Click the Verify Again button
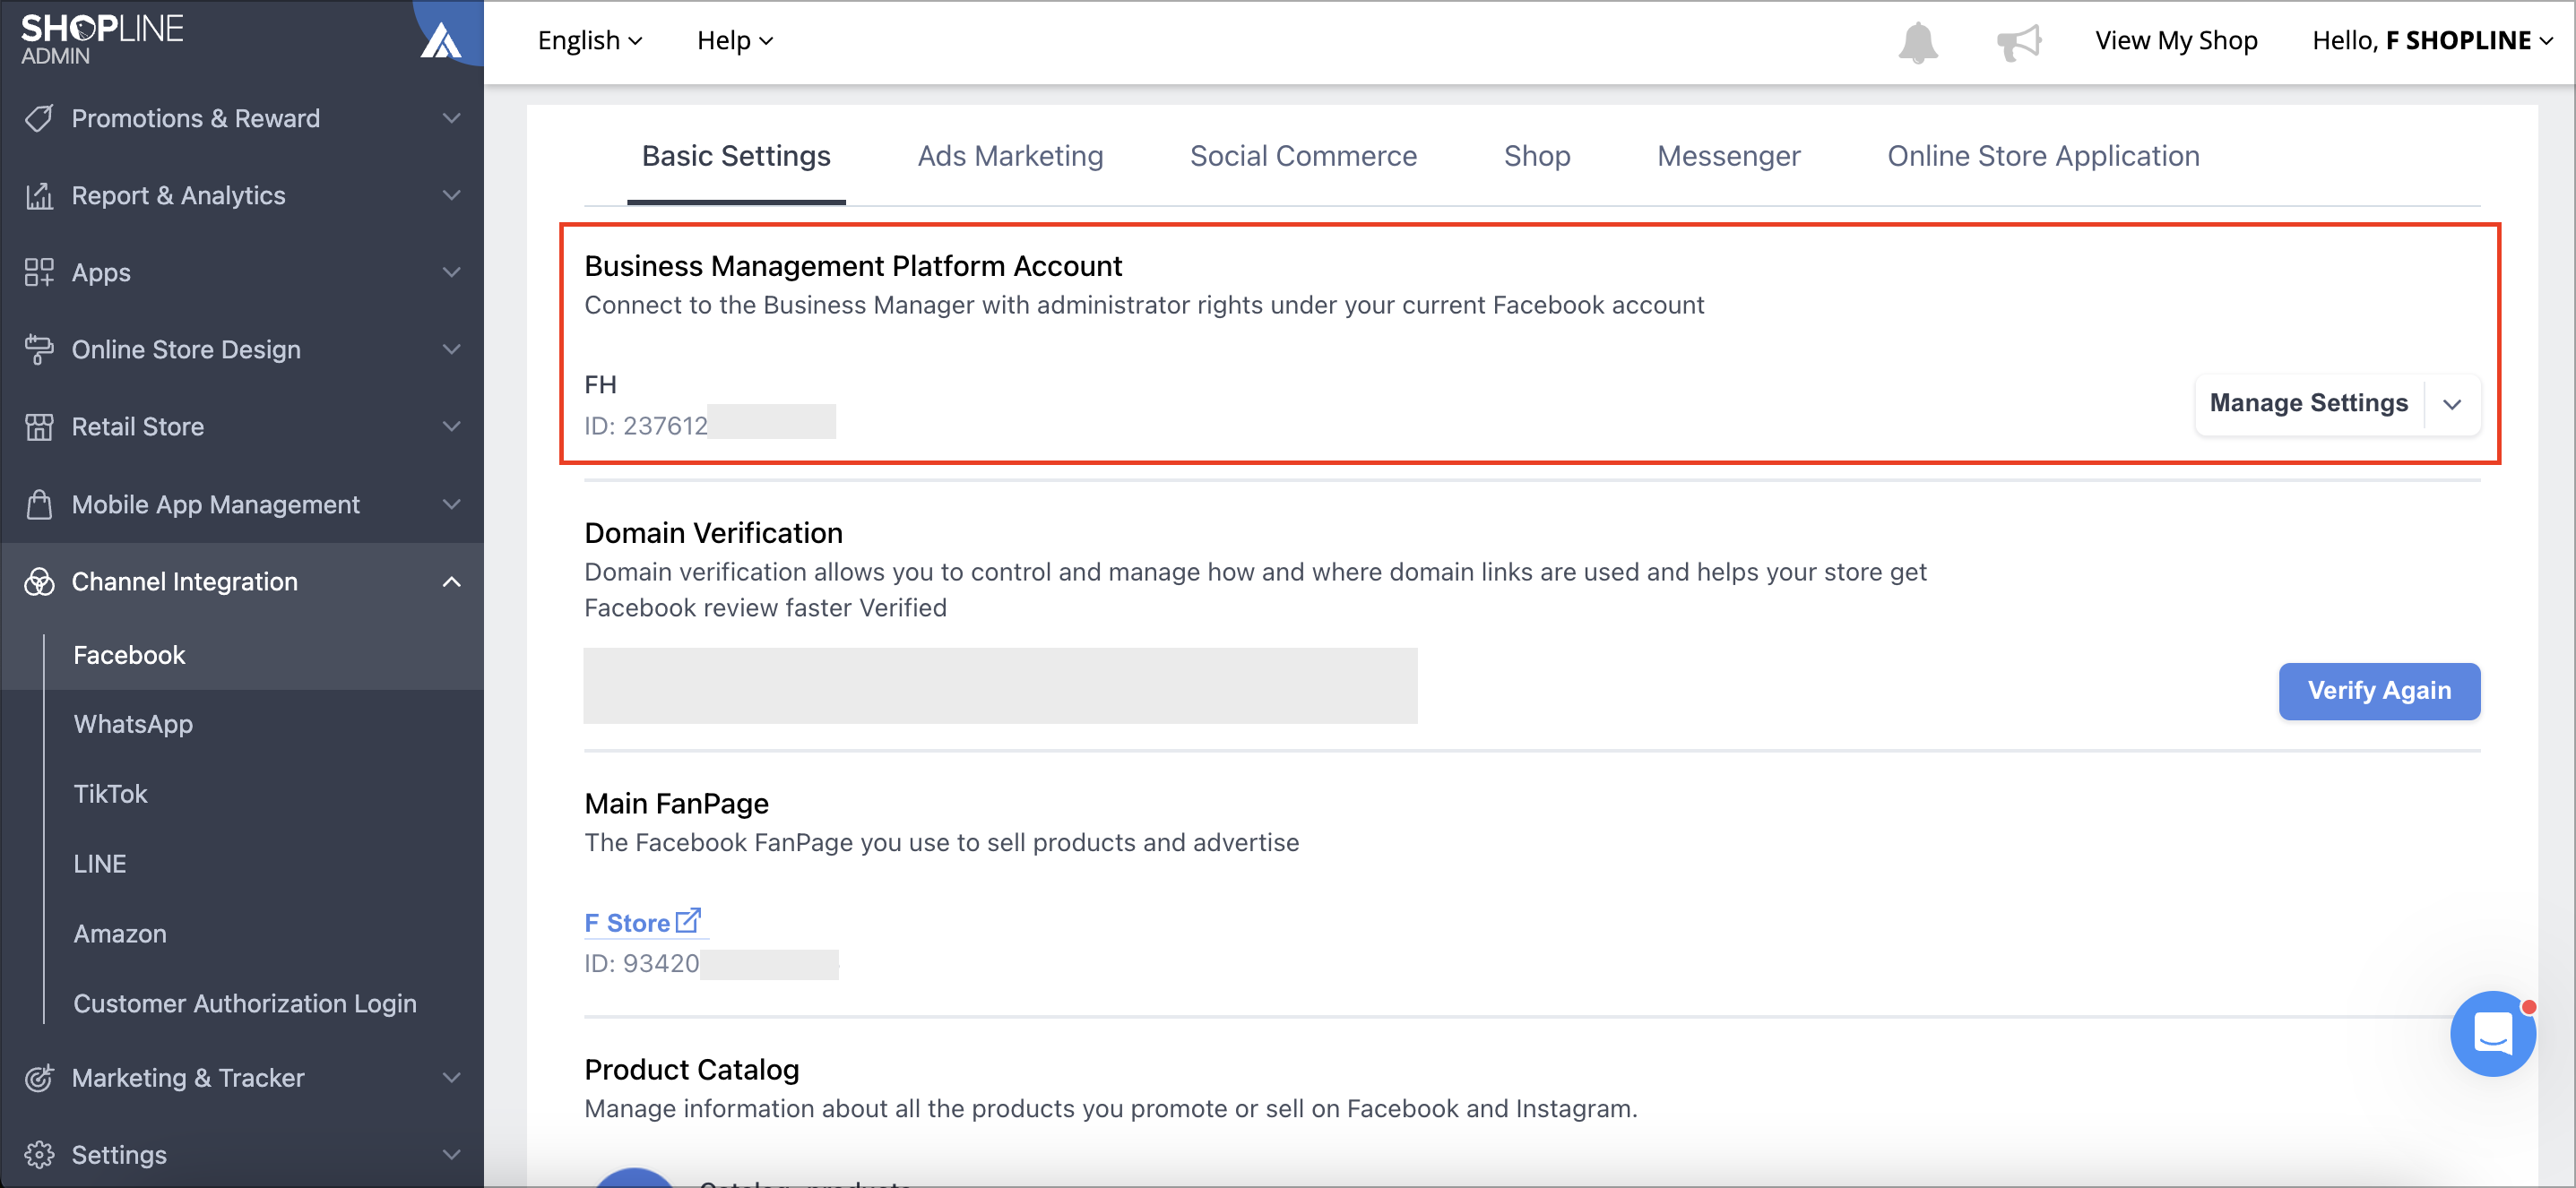The width and height of the screenshot is (2576, 1188). (x=2379, y=691)
